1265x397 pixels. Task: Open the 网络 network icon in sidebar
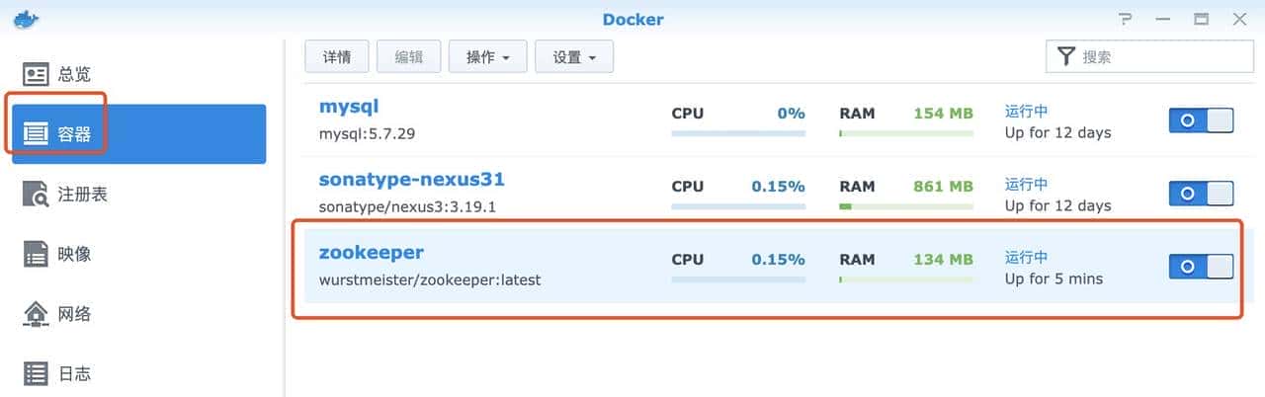(x=37, y=314)
